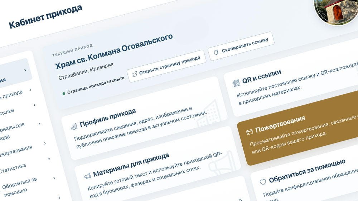This screenshot has width=358, height=201.
Task: Click the Скопировать ссылку button
Action: click(241, 46)
